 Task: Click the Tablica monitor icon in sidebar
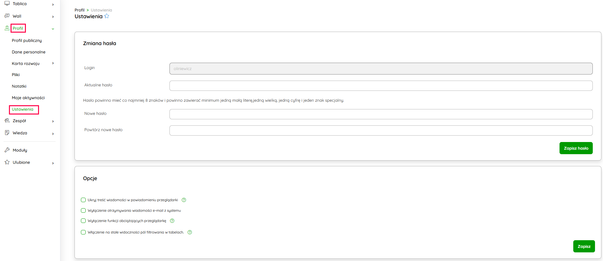click(x=7, y=4)
